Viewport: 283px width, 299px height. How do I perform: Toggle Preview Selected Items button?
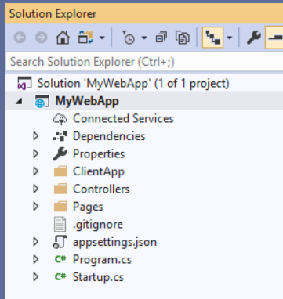[274, 38]
